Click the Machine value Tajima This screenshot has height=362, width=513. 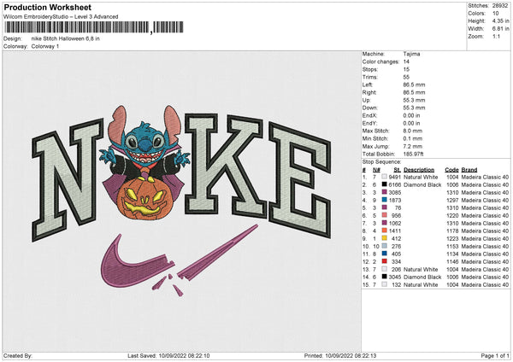pyautogui.click(x=411, y=54)
